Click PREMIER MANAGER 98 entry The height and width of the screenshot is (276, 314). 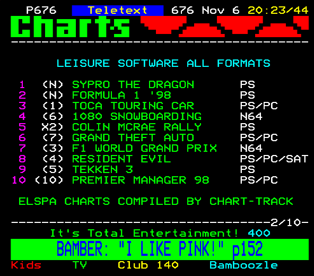(141, 180)
